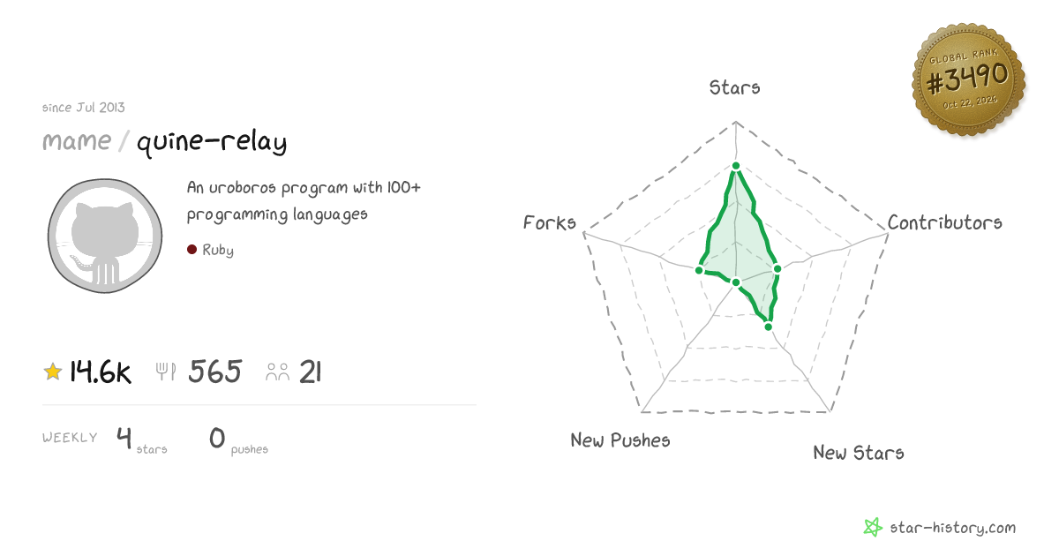
Task: Click the GitHub octocat avatar image
Action: (105, 237)
